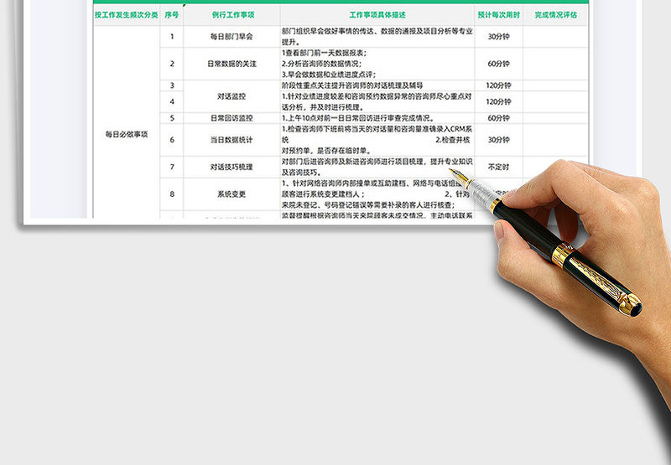The width and height of the screenshot is (671, 465).
Task: Click the 日常回访监控 cell
Action: [232, 118]
